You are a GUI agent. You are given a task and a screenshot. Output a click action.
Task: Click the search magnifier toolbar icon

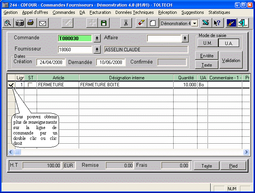[8, 23]
